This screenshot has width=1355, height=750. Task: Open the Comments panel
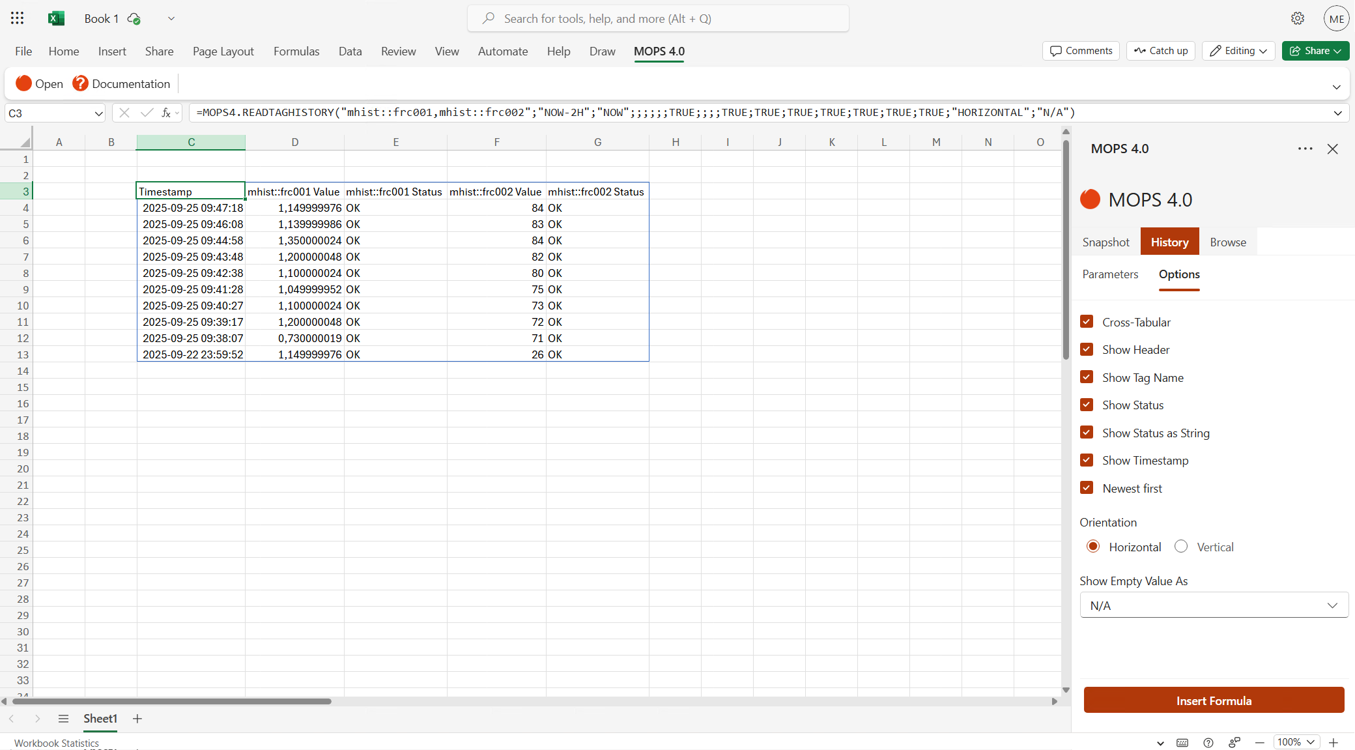[1079, 50]
